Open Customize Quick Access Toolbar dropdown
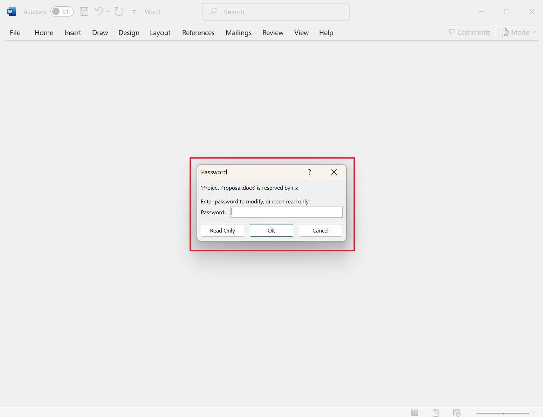 coord(134,12)
